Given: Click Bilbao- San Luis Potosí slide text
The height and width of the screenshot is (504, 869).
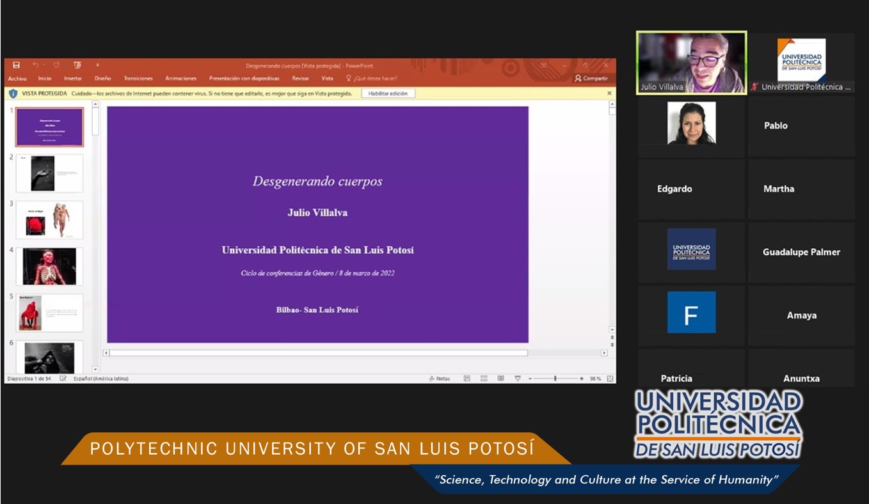Looking at the screenshot, I should (x=317, y=310).
